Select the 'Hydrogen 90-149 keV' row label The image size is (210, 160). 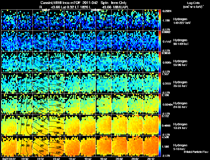pos(181,42)
